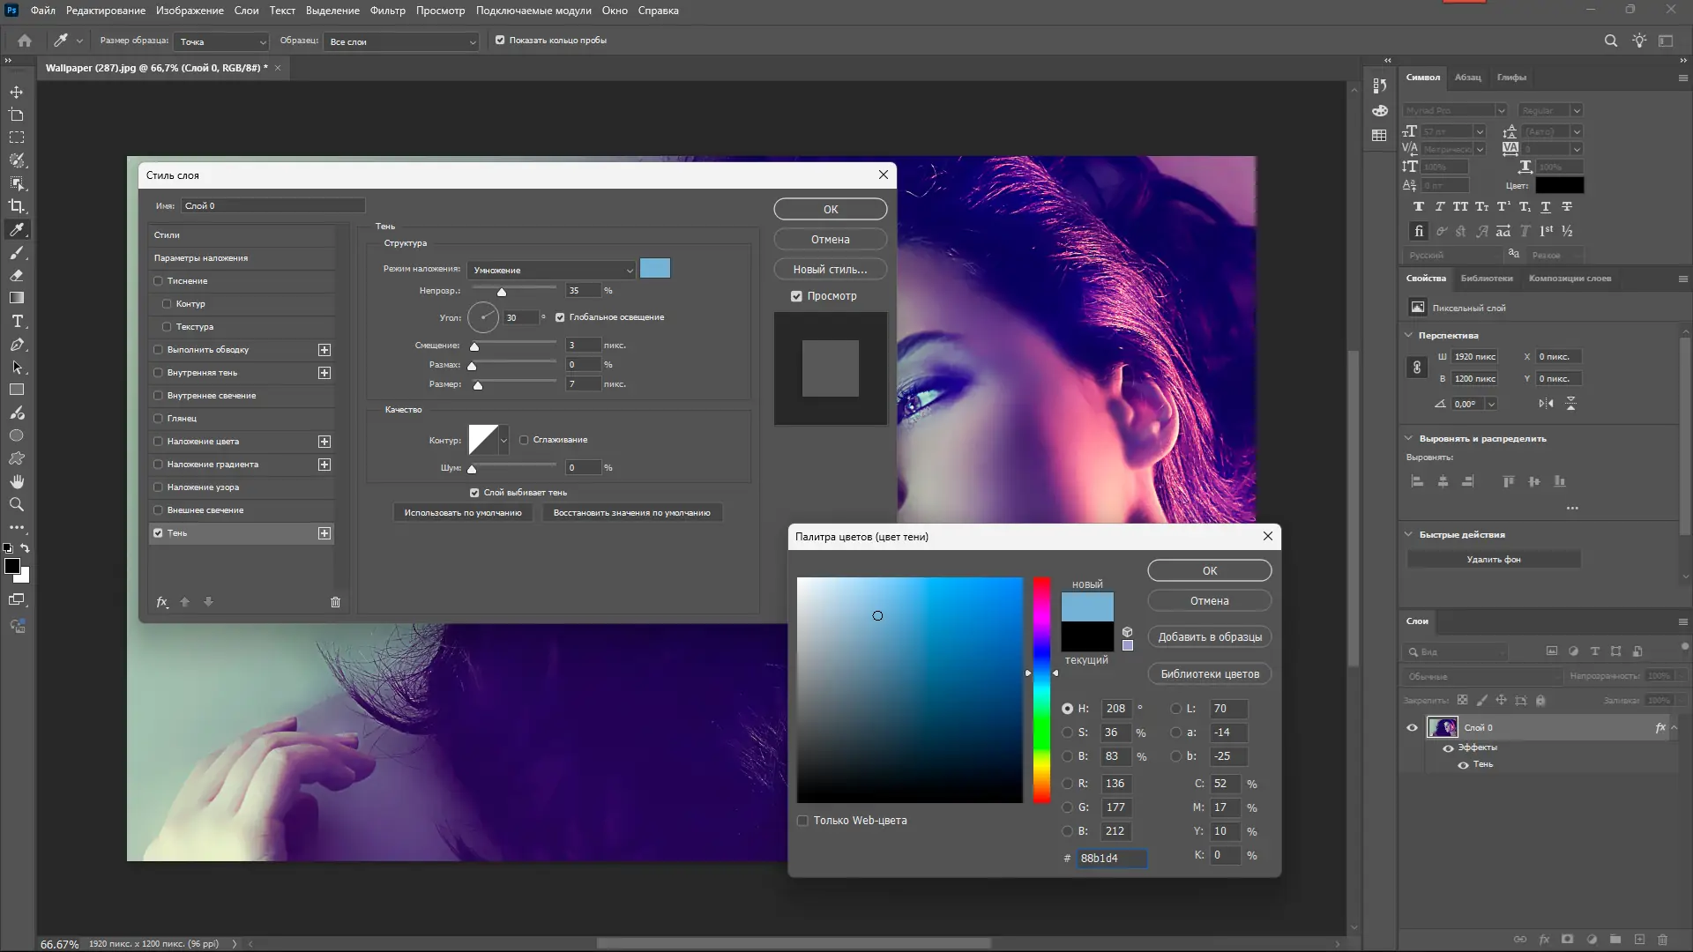Click the search icon in top bar

(x=1610, y=41)
